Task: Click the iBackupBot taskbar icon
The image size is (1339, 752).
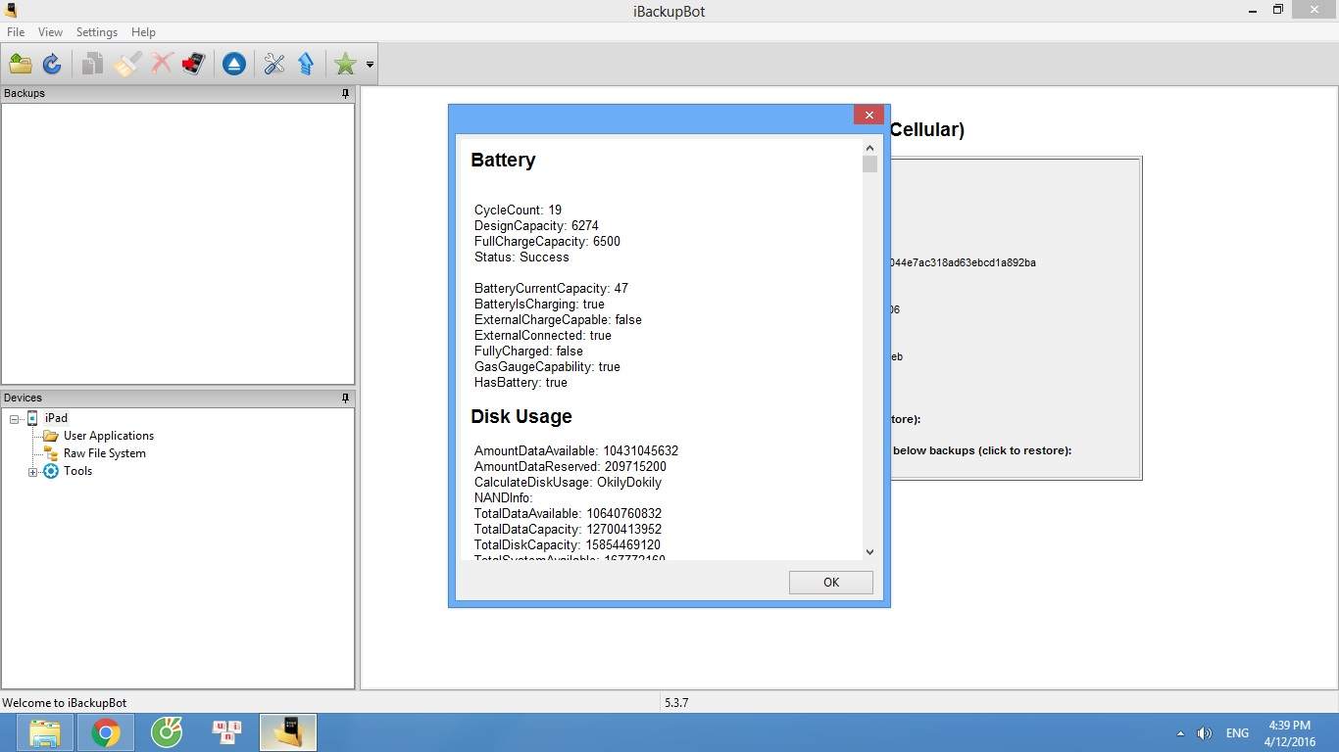Action: coord(288,732)
